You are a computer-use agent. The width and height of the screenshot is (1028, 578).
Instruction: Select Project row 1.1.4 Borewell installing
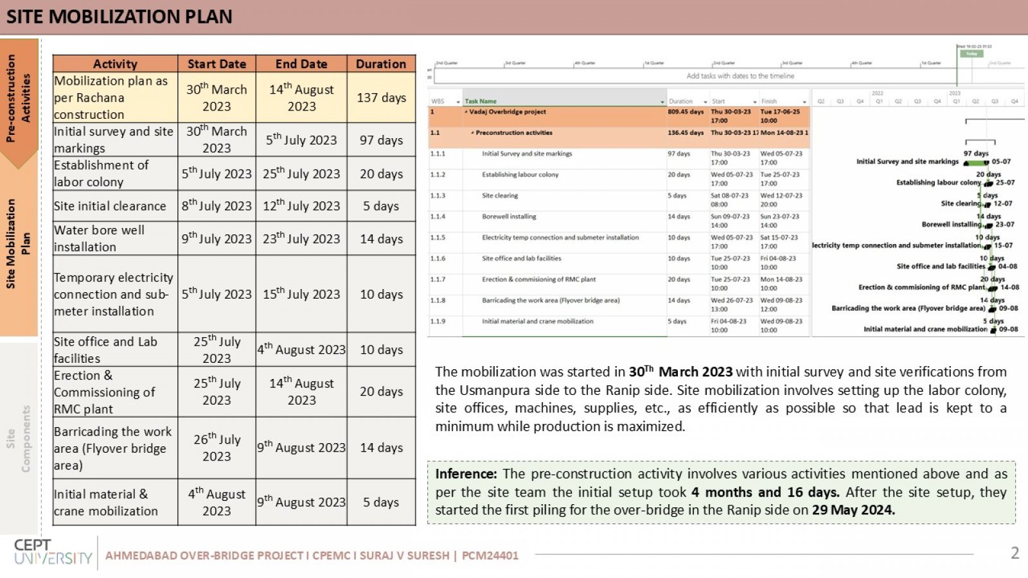pyautogui.click(x=619, y=221)
